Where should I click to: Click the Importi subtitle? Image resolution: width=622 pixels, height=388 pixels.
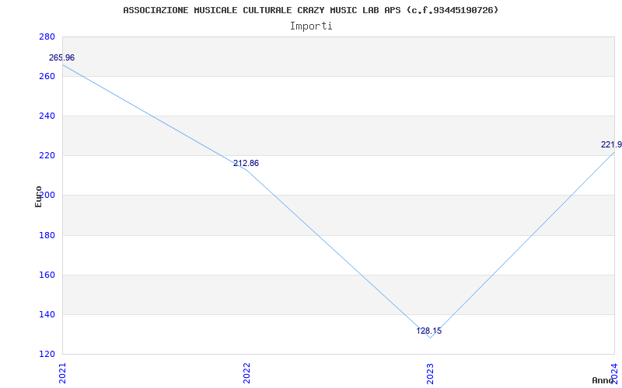pos(311,26)
